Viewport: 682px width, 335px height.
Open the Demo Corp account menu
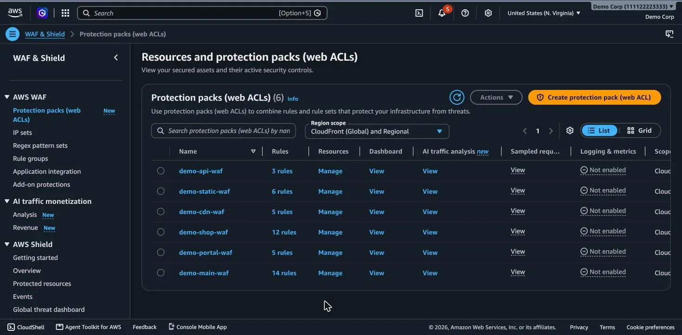(634, 6)
